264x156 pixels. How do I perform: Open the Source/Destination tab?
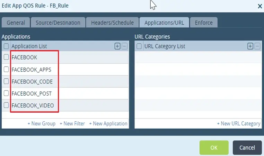coord(58,23)
